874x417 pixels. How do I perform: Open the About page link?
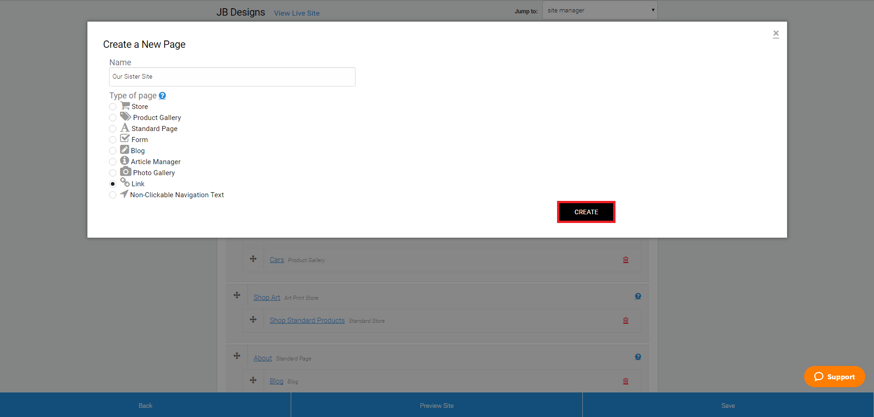point(263,358)
